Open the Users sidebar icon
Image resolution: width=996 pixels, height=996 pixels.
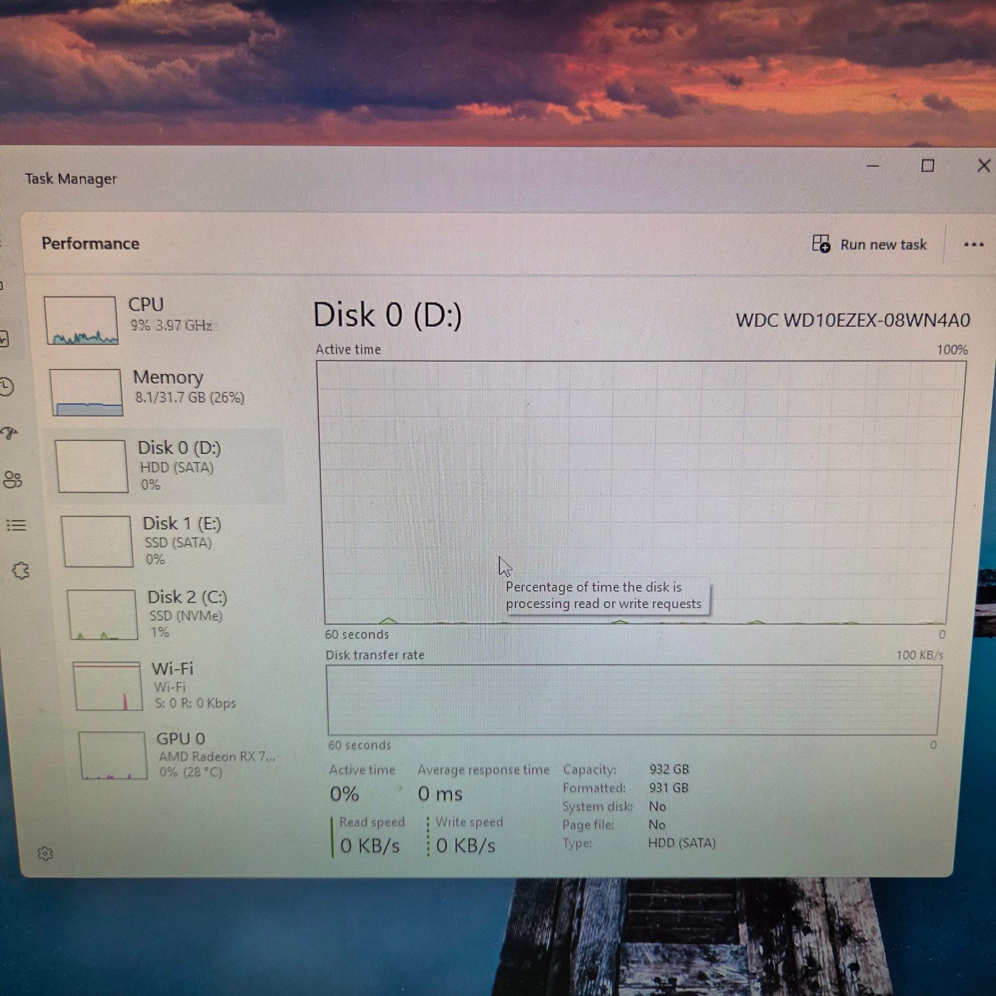click(x=12, y=479)
